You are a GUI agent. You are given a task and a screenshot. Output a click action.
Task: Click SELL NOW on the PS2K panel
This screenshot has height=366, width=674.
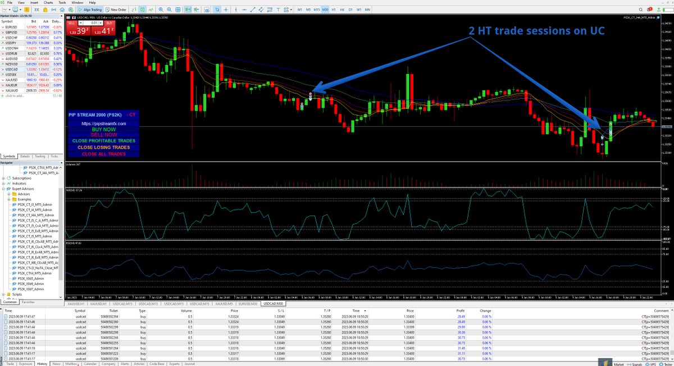click(x=104, y=135)
